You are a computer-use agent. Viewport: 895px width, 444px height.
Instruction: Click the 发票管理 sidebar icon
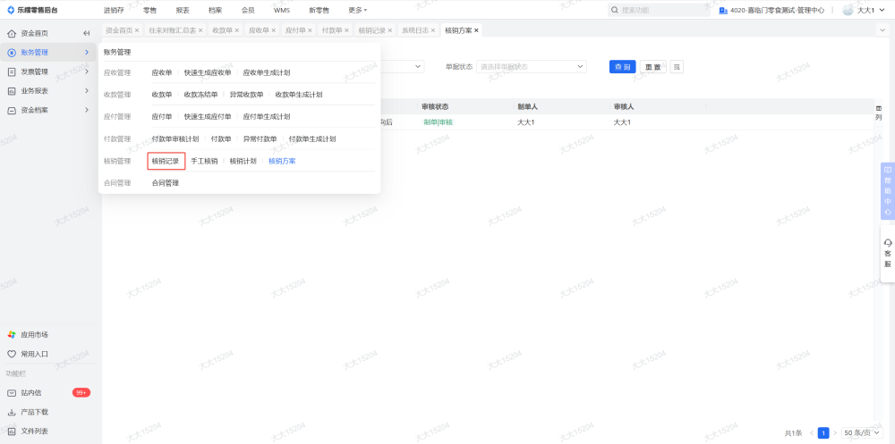(x=12, y=71)
